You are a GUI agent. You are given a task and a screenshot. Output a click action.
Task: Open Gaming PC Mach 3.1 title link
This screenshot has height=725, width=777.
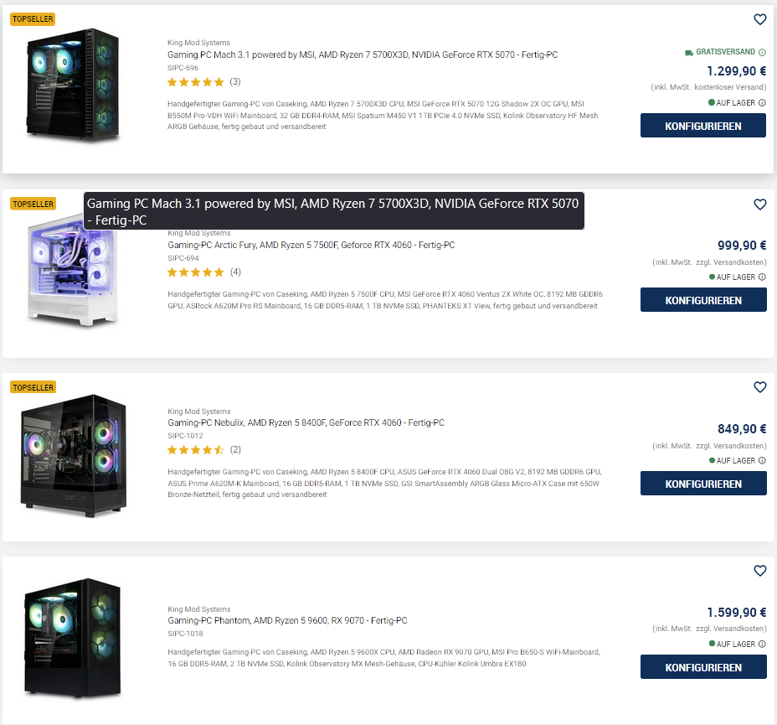363,54
